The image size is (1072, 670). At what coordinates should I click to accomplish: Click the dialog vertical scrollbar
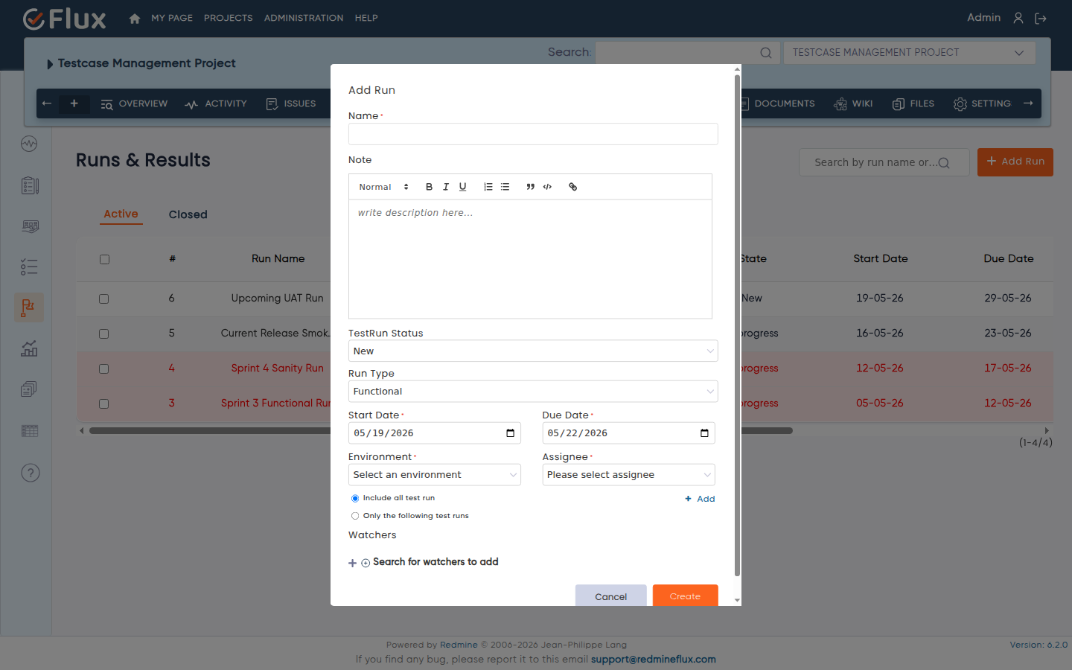click(x=737, y=325)
